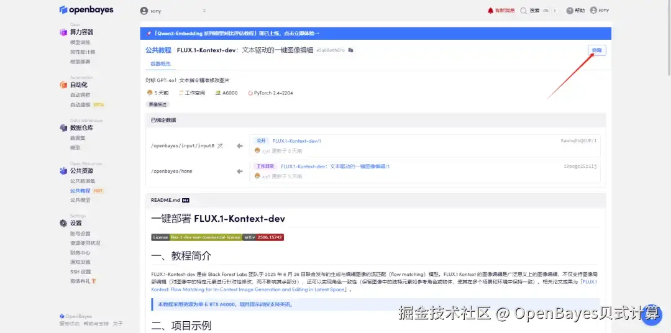Click the 关于 footer link

click(117, 324)
